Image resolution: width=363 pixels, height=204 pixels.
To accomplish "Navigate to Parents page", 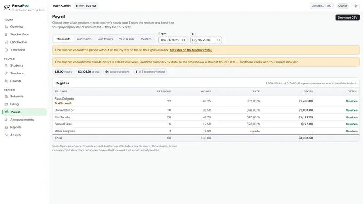I will coord(16,81).
